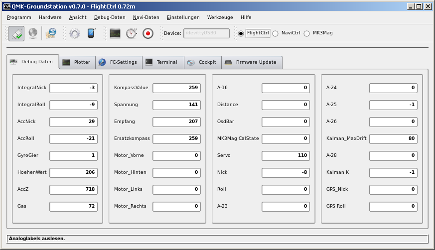Select the MK3Mag radio button
This screenshot has height=250, width=435.
click(306, 33)
